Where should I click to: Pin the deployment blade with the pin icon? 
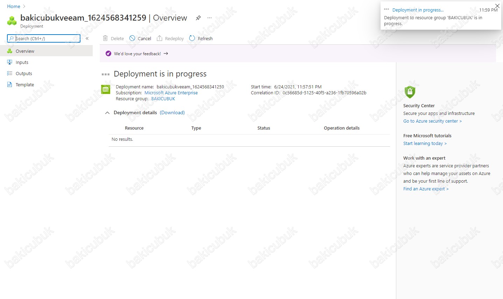(x=198, y=18)
